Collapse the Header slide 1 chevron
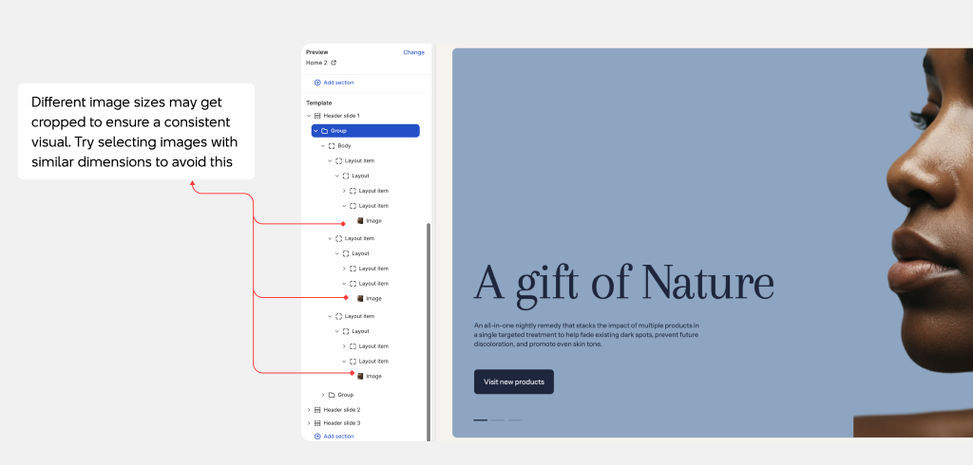The image size is (973, 465). (x=308, y=116)
